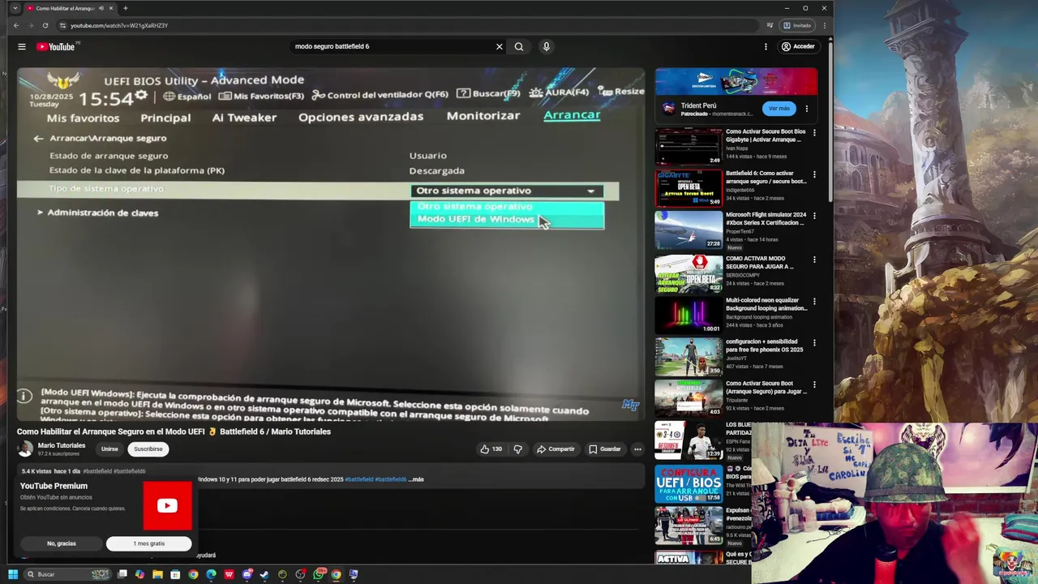Open 'Otro sistema operativo' dropdown in video

click(x=507, y=191)
